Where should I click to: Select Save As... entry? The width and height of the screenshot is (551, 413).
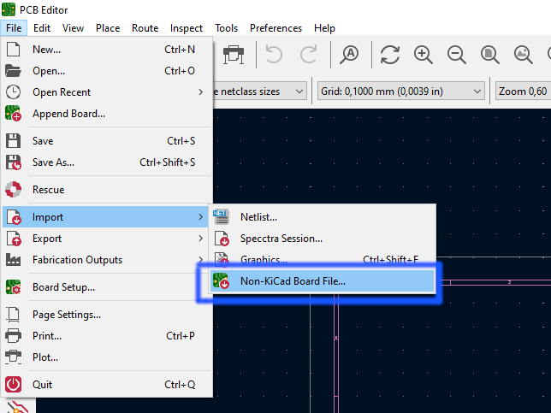coord(106,162)
